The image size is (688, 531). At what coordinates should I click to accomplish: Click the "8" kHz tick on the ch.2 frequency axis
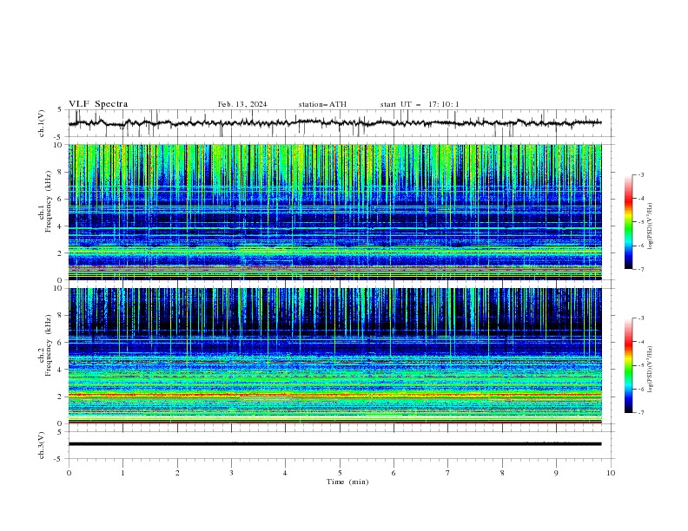point(62,316)
